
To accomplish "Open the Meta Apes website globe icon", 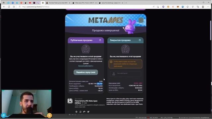I will pyautogui.click(x=77, y=112).
